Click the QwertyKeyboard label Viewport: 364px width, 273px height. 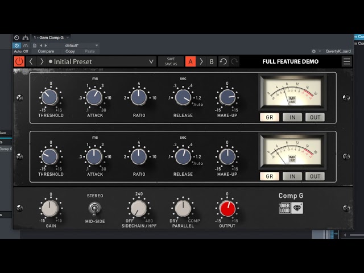click(x=338, y=51)
